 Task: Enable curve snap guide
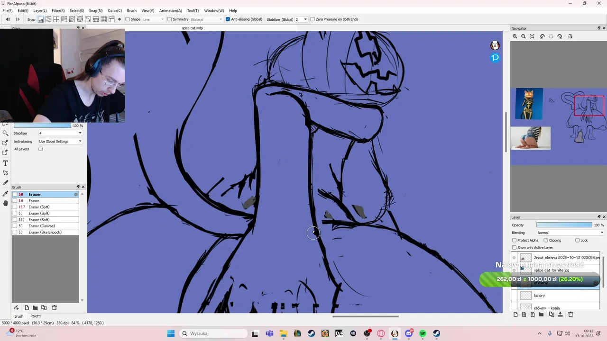88,19
